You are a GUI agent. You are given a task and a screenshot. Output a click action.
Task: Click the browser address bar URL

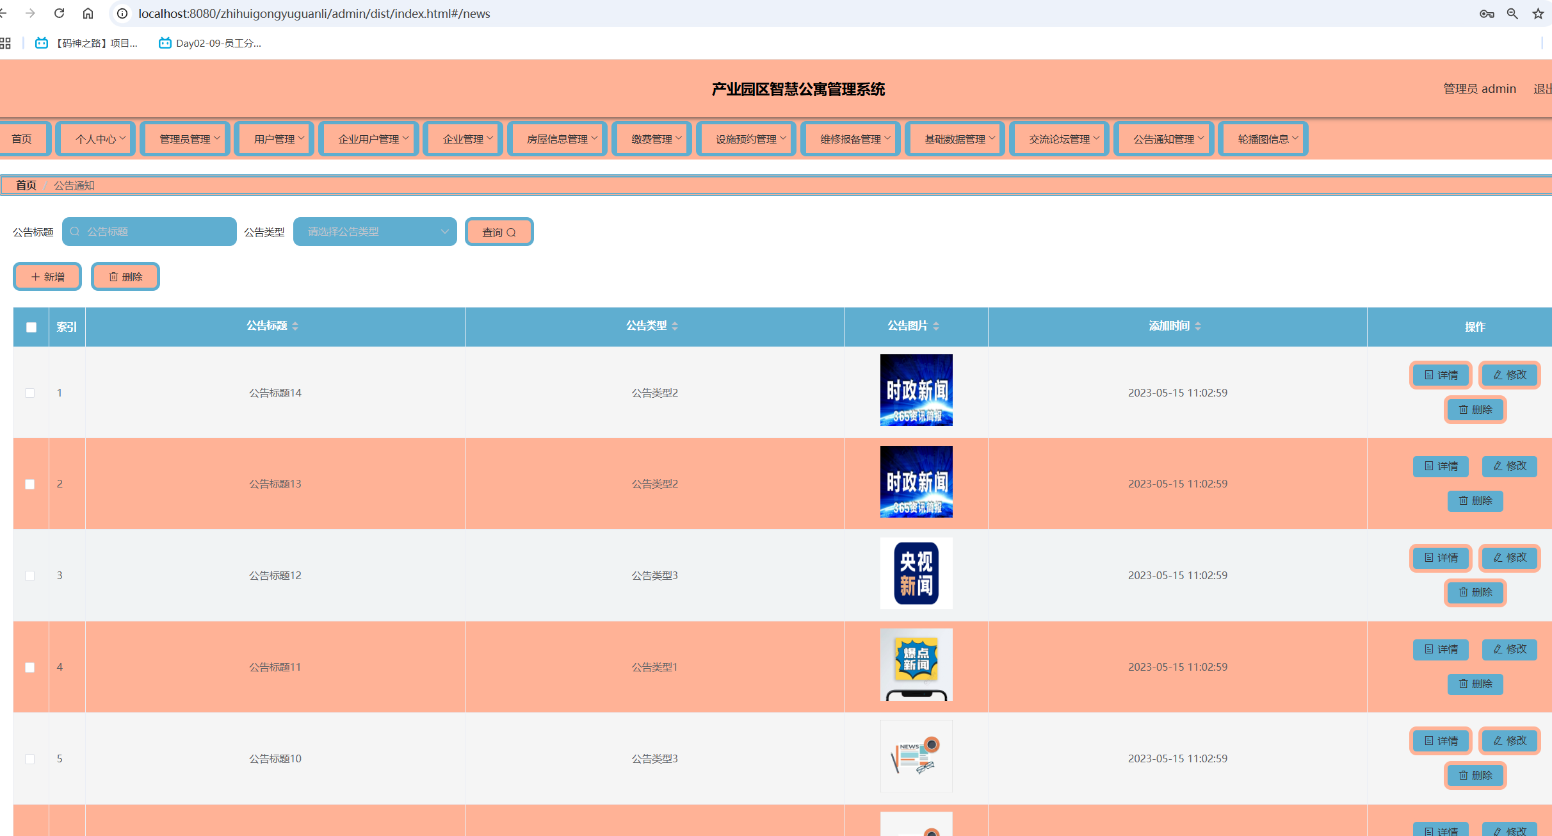click(x=314, y=13)
